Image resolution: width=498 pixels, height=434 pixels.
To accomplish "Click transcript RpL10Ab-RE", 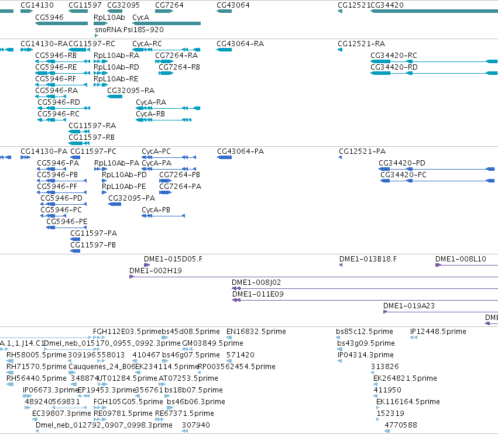I will pyautogui.click(x=116, y=79).
